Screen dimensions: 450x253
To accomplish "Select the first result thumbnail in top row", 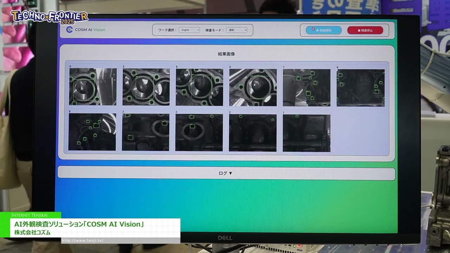I will point(93,87).
